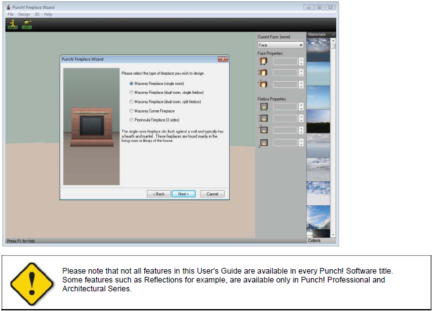The image size is (433, 311).
Task: Click the firebox width icon under Firebox Properties
Action: click(x=264, y=106)
